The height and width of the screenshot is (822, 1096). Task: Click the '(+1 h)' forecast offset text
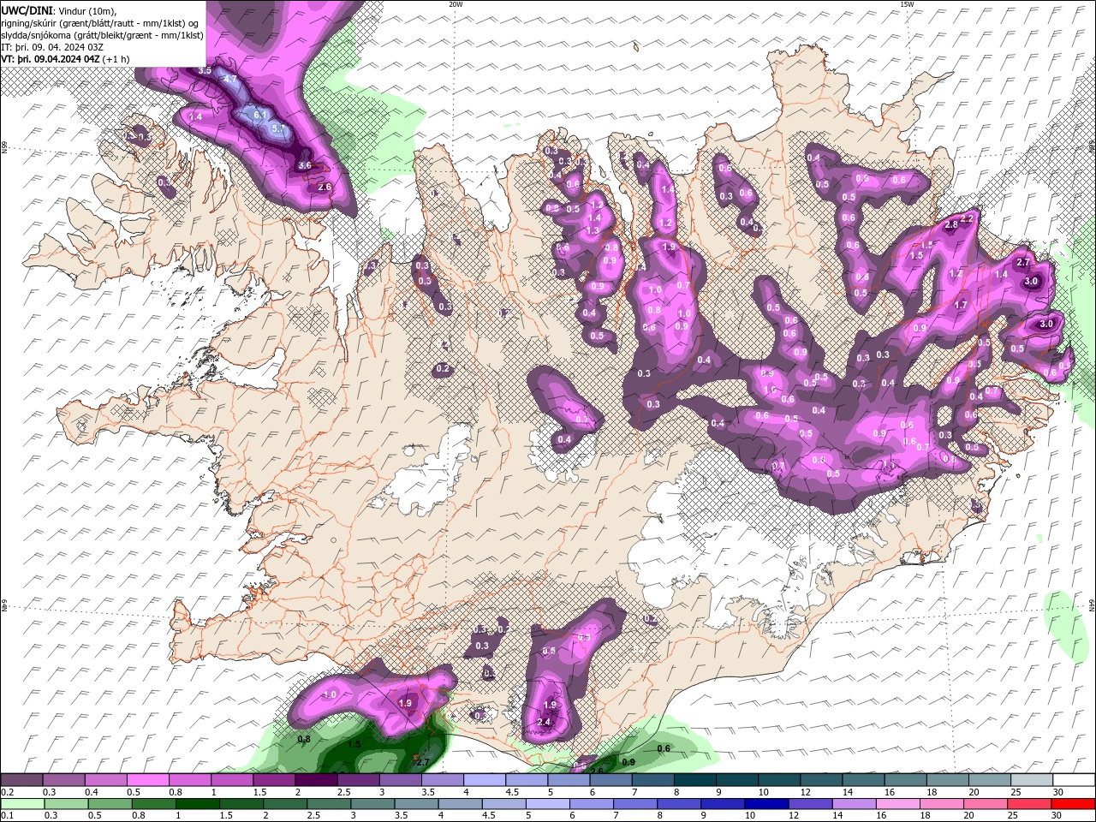(116, 59)
